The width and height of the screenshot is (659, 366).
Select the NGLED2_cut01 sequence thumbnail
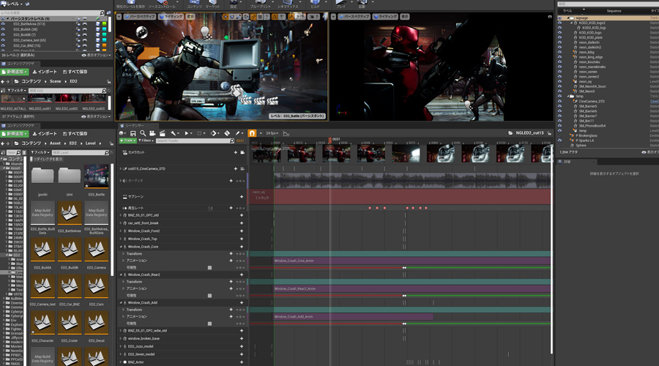tap(40, 99)
